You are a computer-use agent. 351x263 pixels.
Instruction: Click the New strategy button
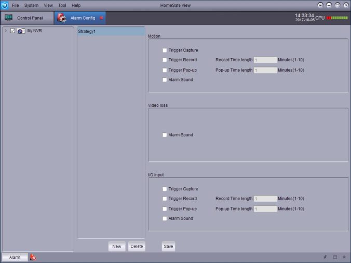click(x=117, y=246)
